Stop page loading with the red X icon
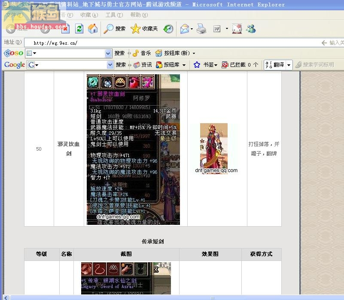This screenshot has height=300, width=344. [x=65, y=29]
